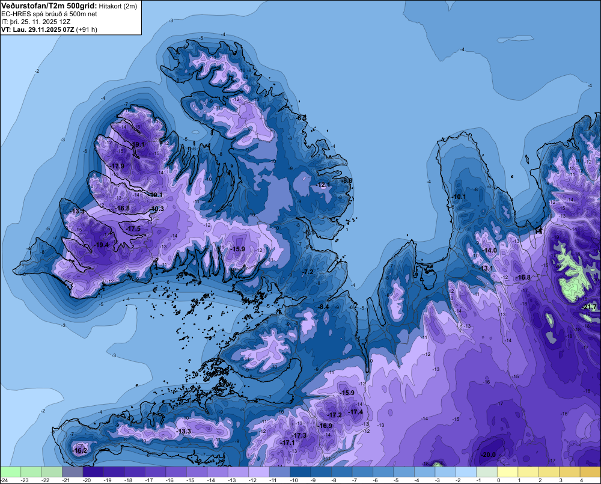
Task: Click yellow legend swatch between 2 and 3
Action: coord(549,471)
